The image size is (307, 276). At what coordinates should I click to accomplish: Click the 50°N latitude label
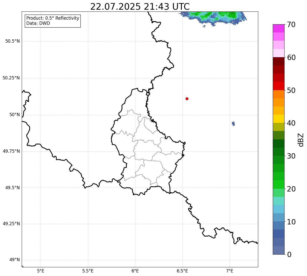tap(15, 115)
